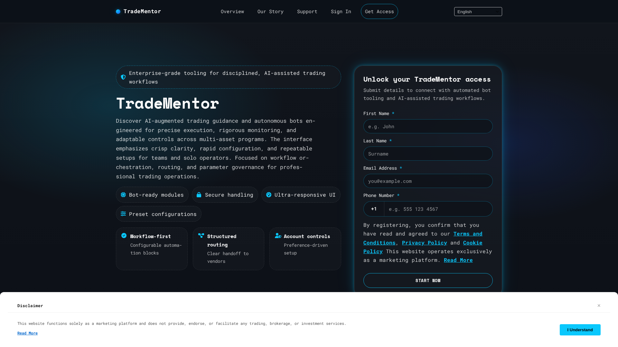Click Sign In in the navigation
The height and width of the screenshot is (347, 618).
point(341,12)
